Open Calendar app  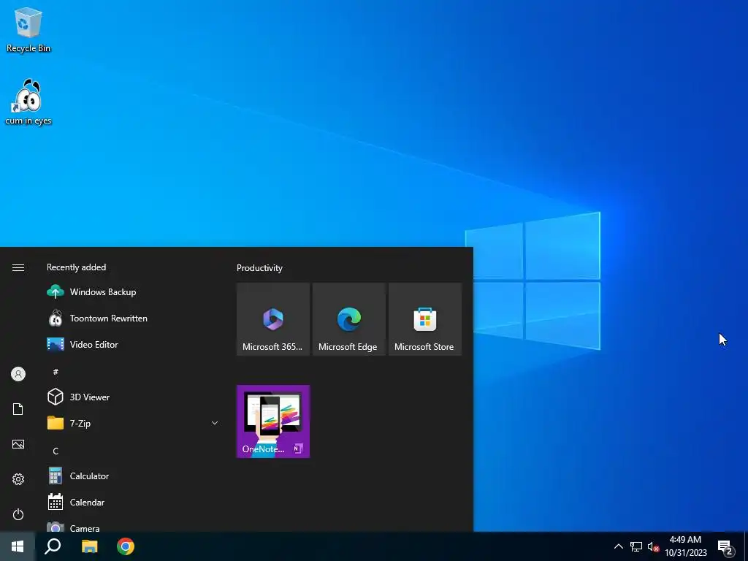(133, 503)
